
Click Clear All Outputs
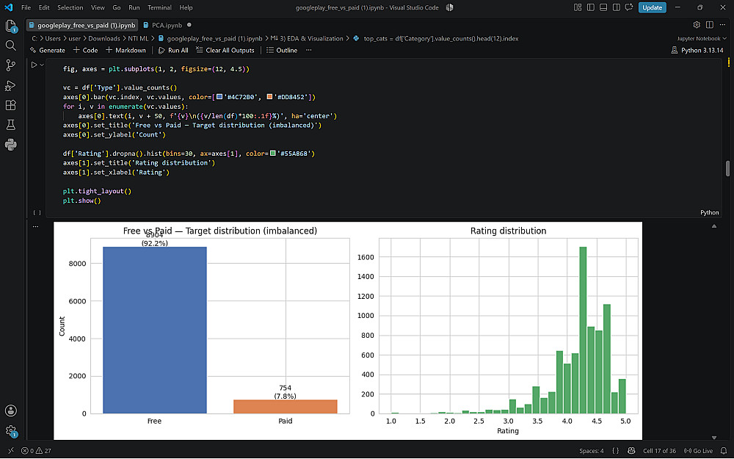[x=225, y=50]
